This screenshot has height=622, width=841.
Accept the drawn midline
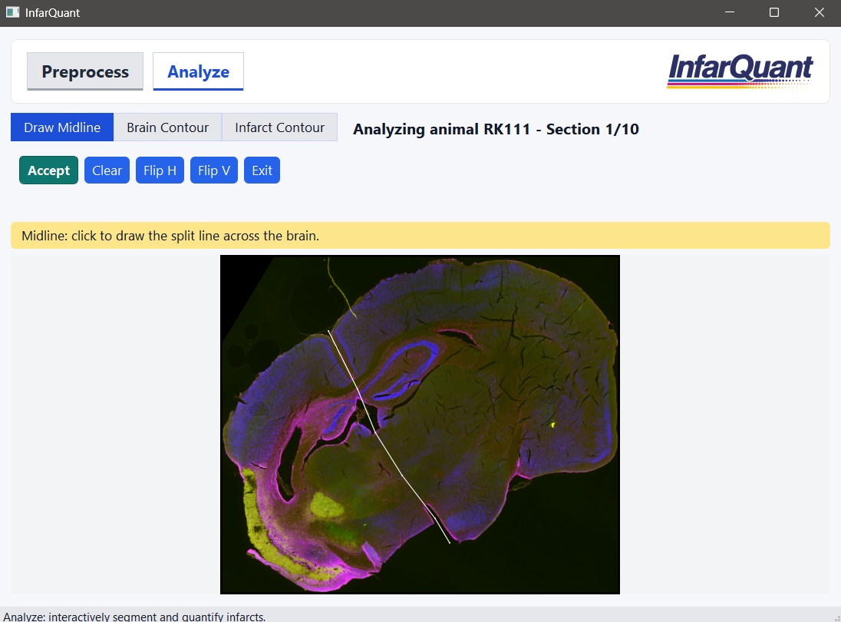click(x=48, y=170)
